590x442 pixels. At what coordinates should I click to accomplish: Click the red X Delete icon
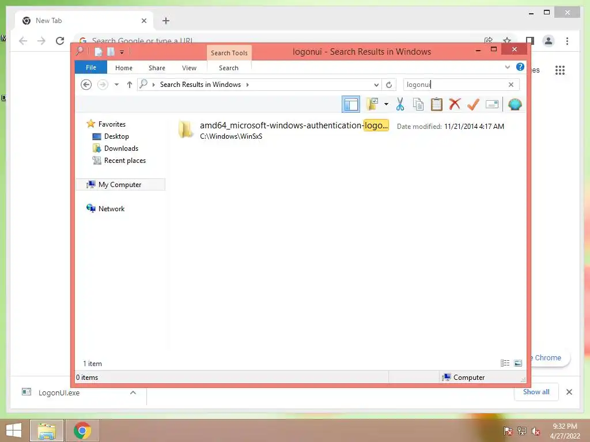455,104
